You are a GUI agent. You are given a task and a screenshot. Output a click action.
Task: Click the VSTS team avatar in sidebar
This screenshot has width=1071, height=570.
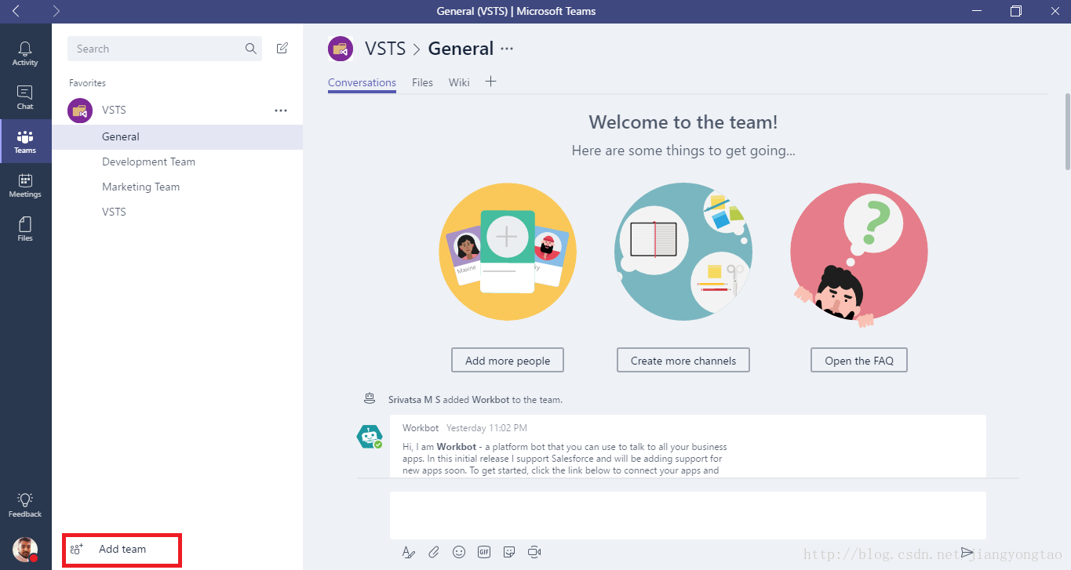[x=81, y=111]
